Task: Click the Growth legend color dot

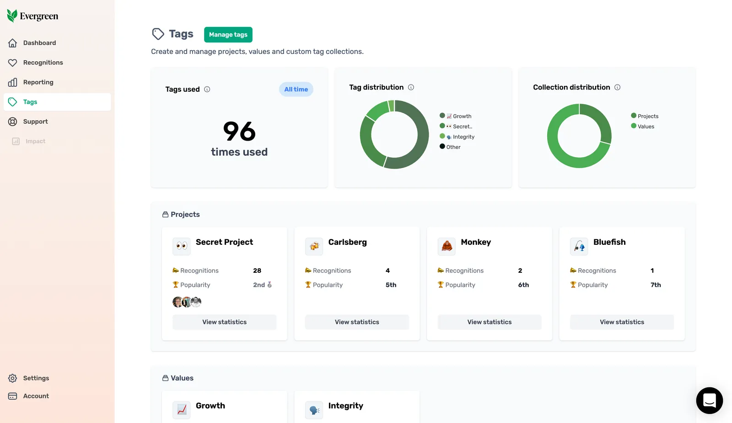Action: tap(442, 116)
